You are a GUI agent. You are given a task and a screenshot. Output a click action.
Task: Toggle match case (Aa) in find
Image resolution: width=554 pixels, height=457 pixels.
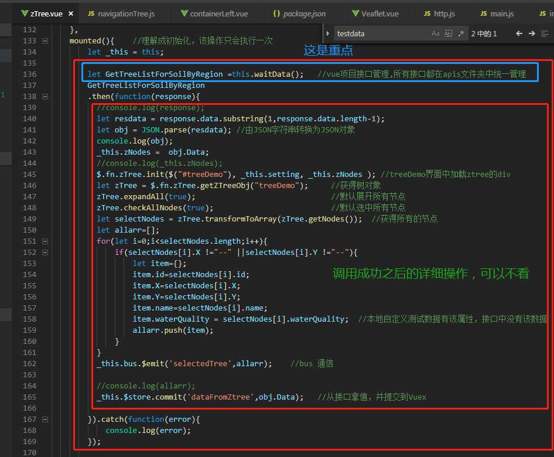coord(436,33)
